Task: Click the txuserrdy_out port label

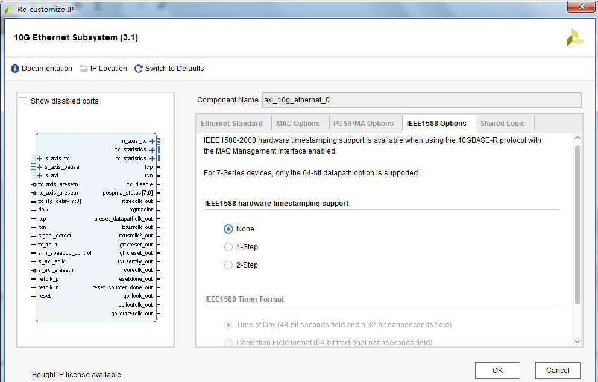Action: (x=135, y=261)
